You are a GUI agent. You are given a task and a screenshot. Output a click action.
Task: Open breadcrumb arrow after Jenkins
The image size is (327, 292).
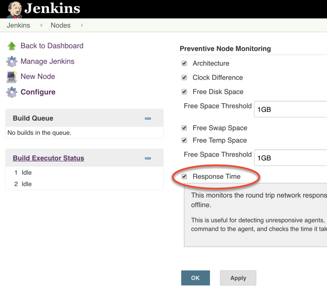point(41,25)
